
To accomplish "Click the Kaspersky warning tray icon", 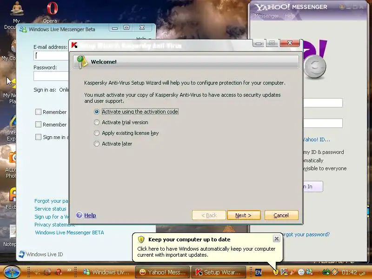I will tap(284, 272).
